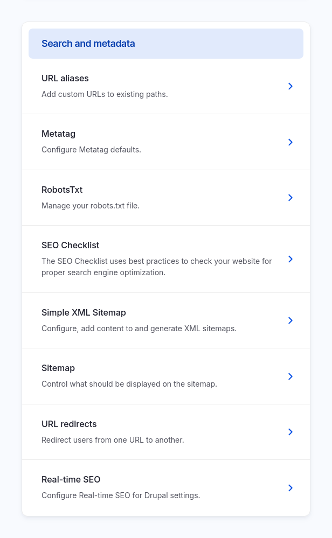Click the chevron icon beside Sitemap

point(290,376)
